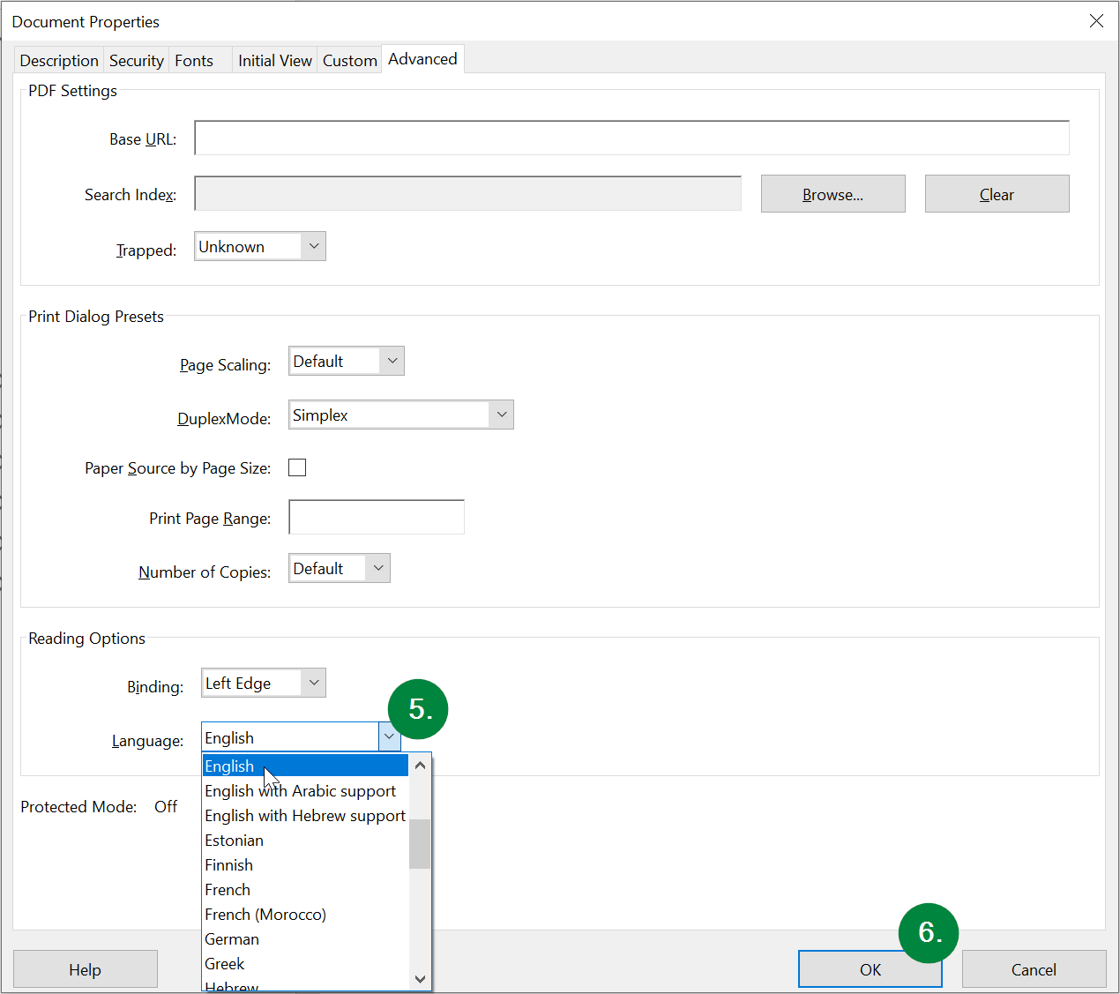Select the Advanced tab
Screen dimensions: 1120x994
tap(422, 59)
